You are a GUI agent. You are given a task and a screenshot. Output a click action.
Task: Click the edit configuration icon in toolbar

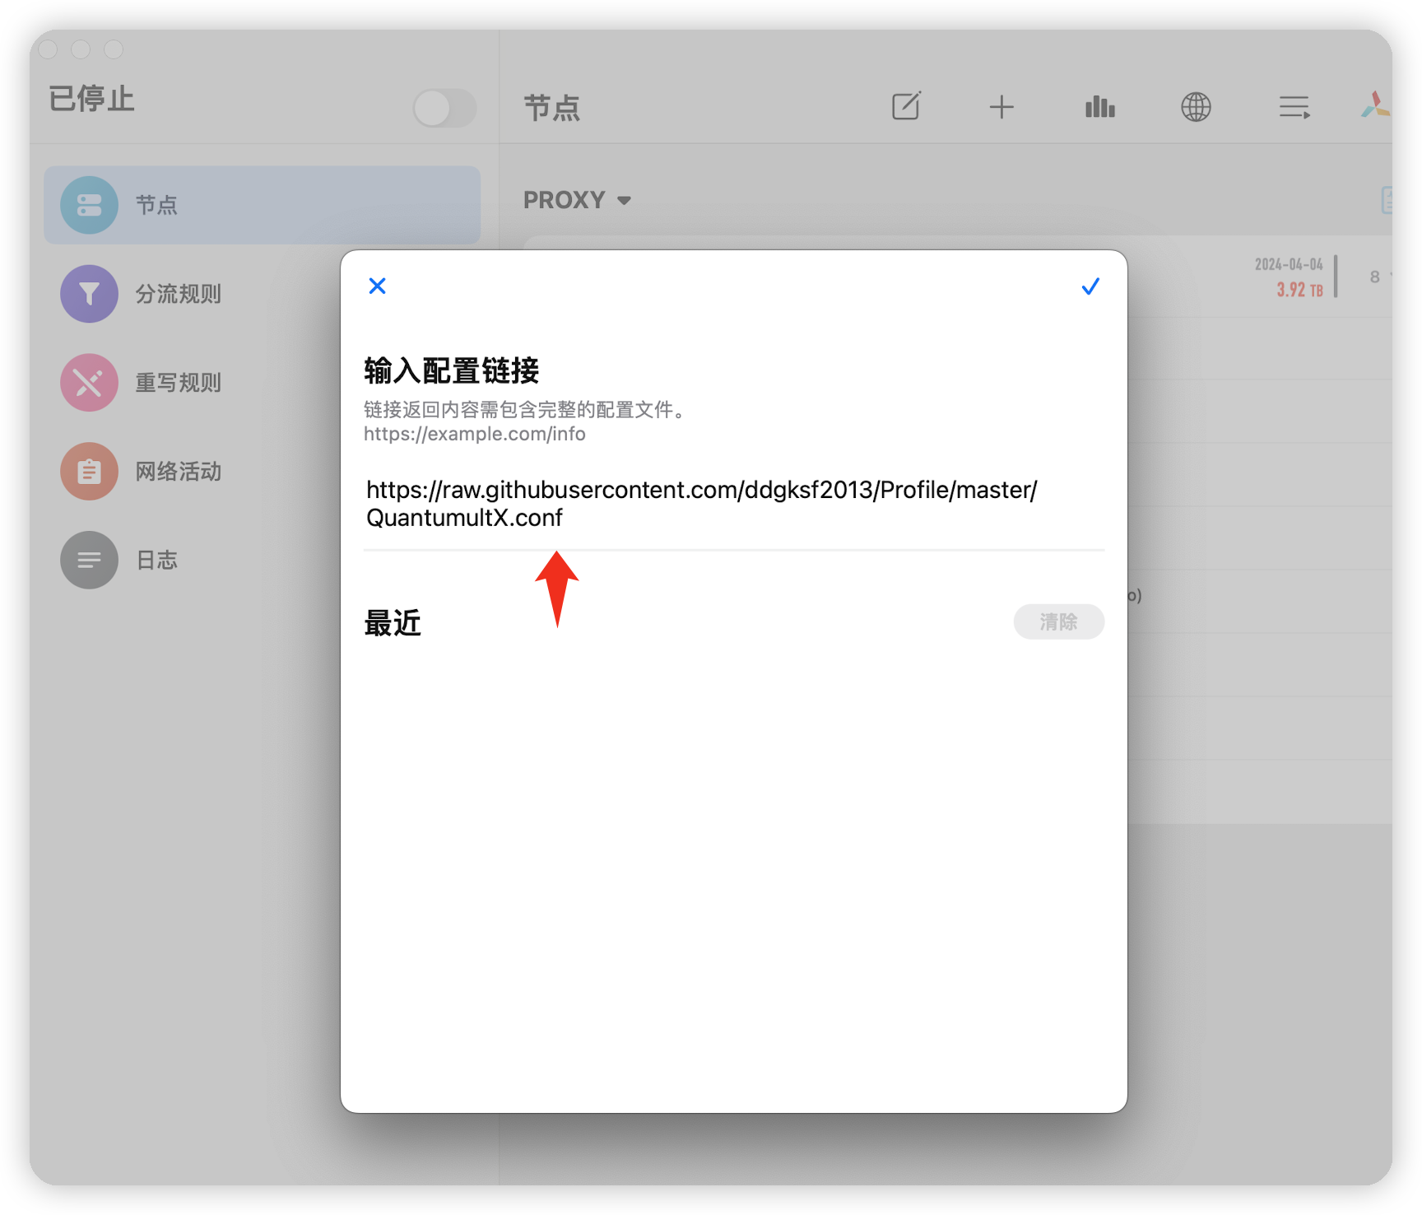pyautogui.click(x=906, y=106)
